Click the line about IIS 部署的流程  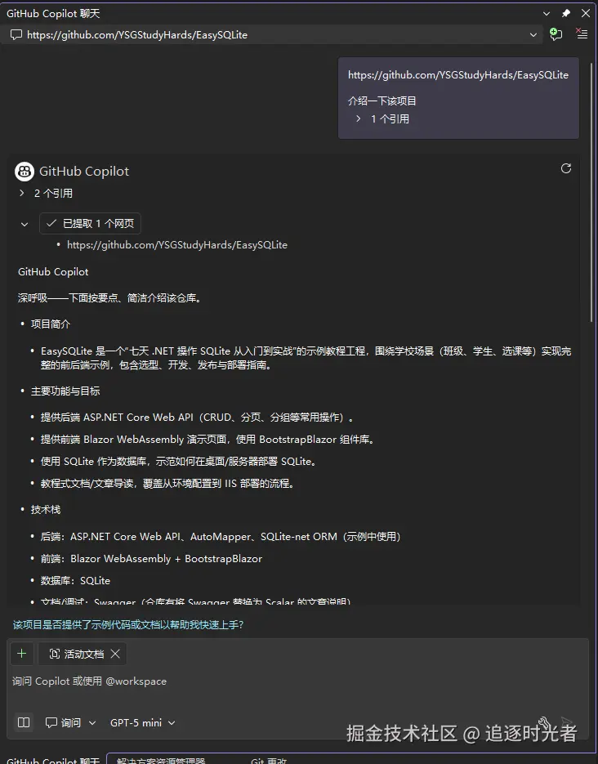click(x=167, y=484)
